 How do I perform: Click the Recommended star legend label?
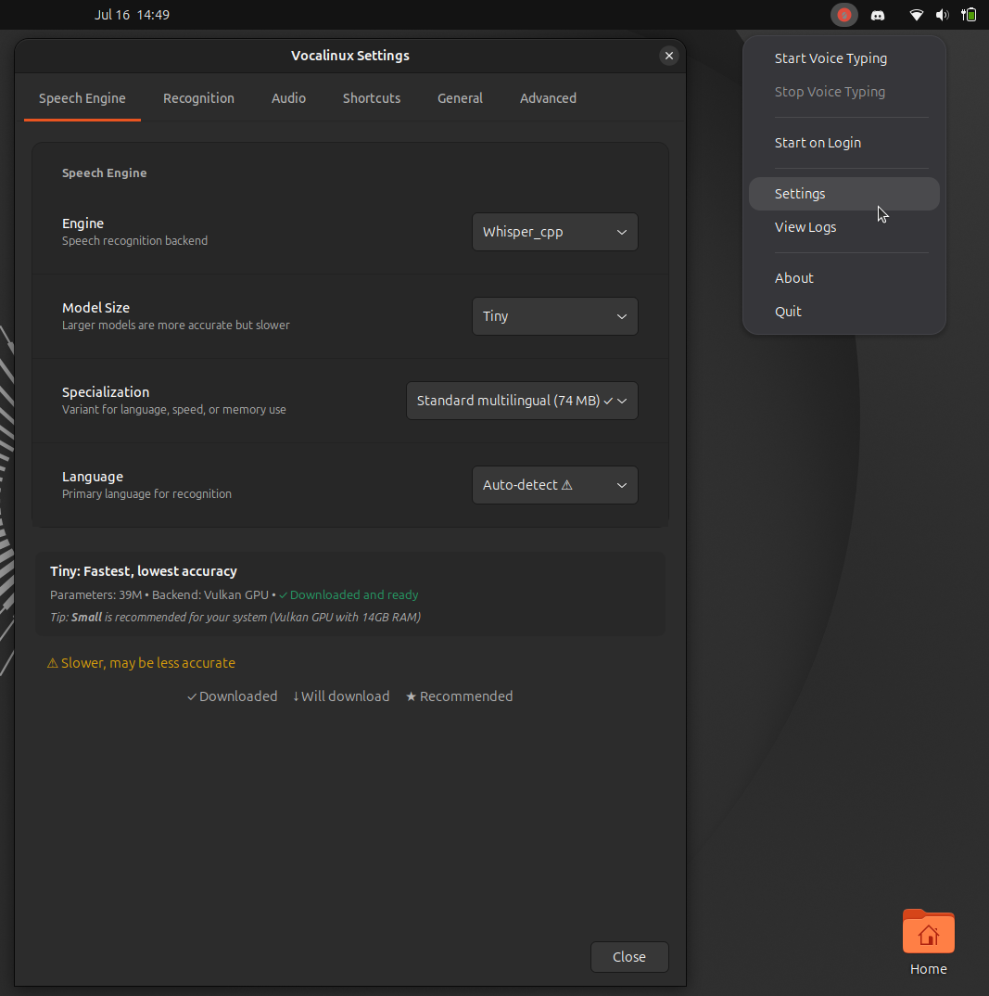click(x=459, y=696)
